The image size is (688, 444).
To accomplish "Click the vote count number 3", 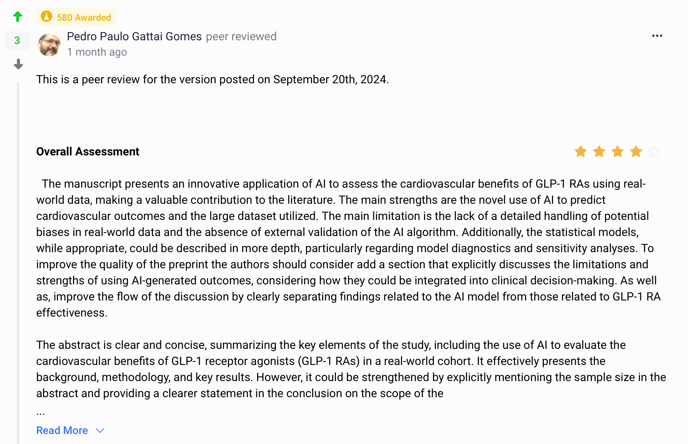I will pyautogui.click(x=17, y=40).
